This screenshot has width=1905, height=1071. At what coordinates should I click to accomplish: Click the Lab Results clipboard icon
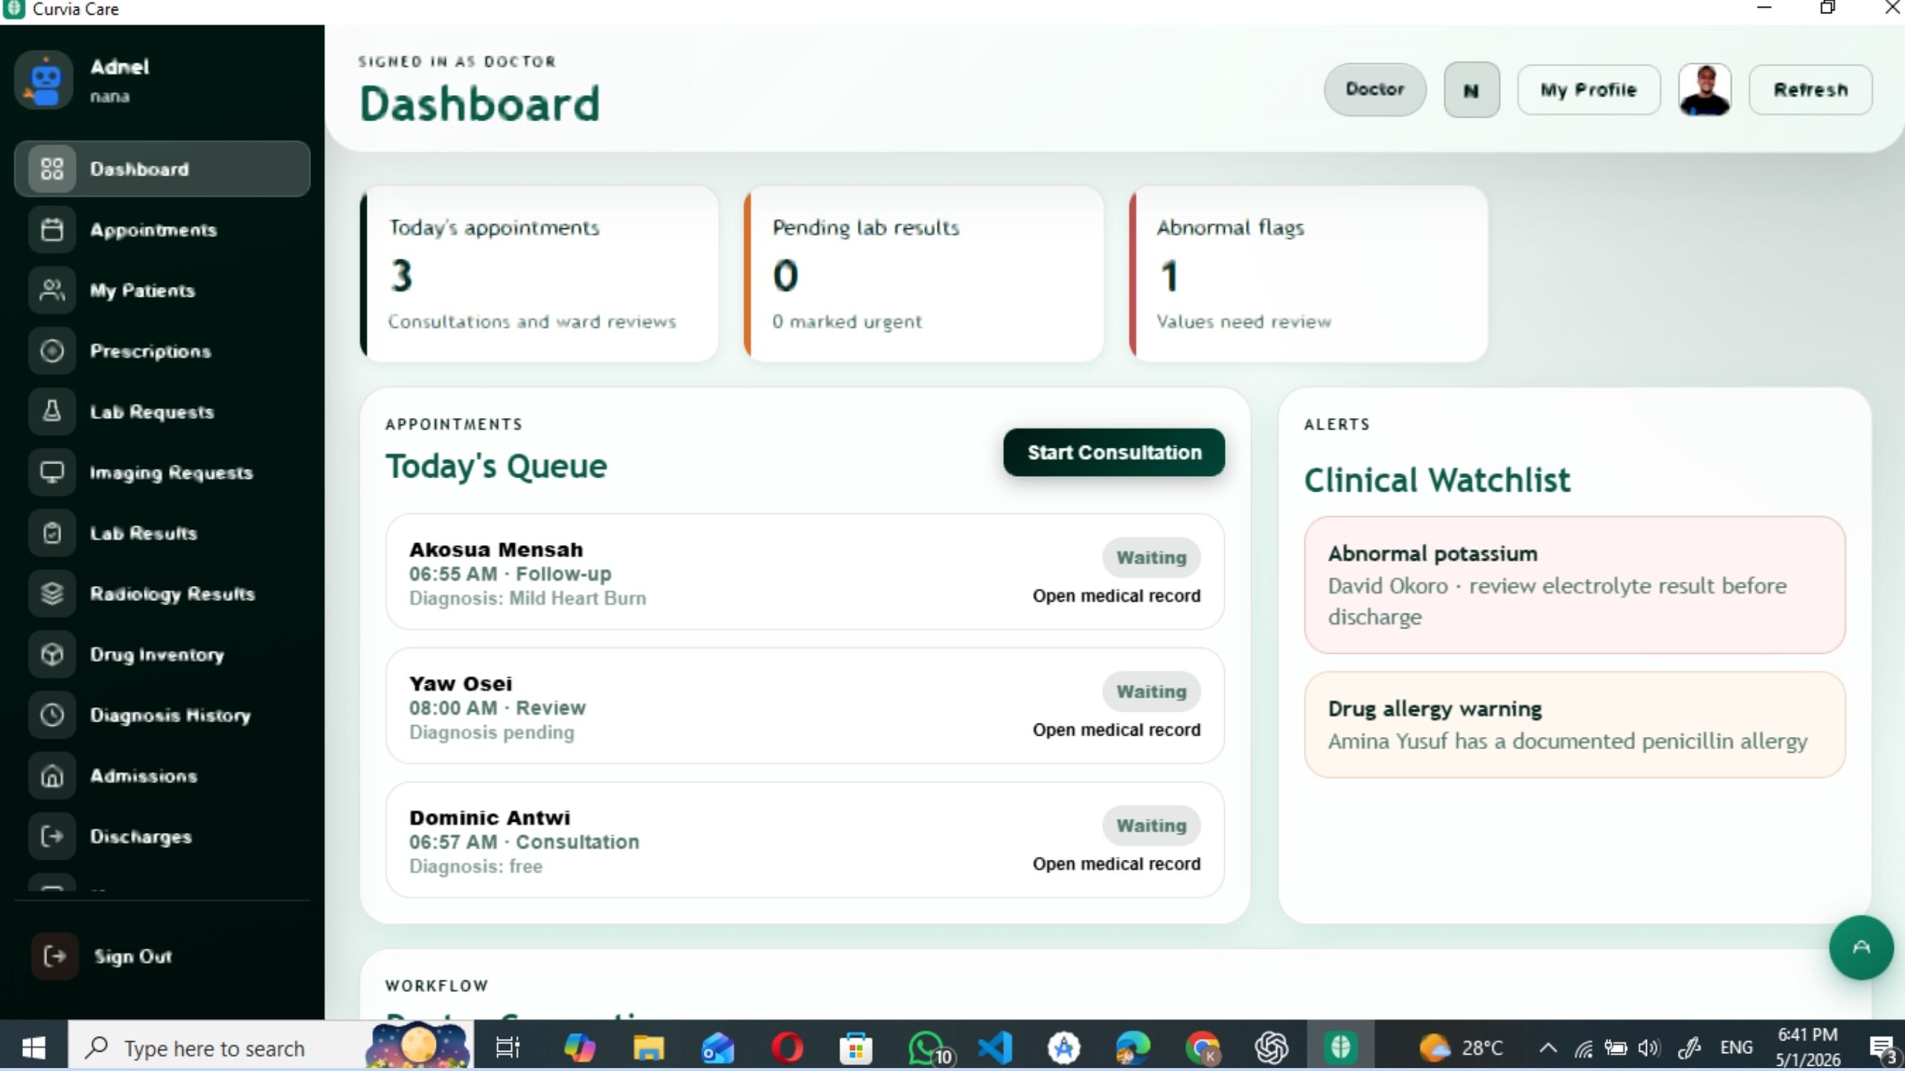click(x=52, y=533)
